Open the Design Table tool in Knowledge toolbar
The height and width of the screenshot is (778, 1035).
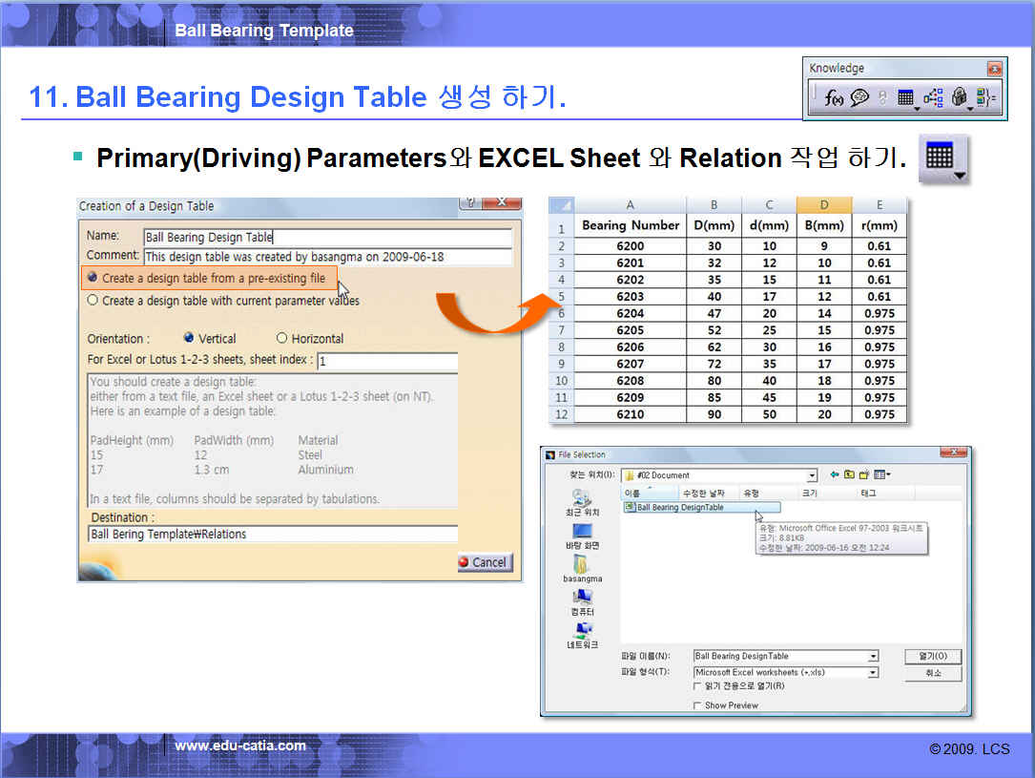pyautogui.click(x=907, y=97)
